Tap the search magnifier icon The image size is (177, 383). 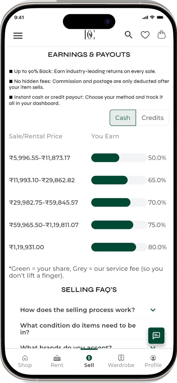pyautogui.click(x=128, y=35)
